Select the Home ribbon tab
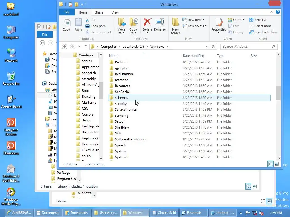 click(x=83, y=12)
